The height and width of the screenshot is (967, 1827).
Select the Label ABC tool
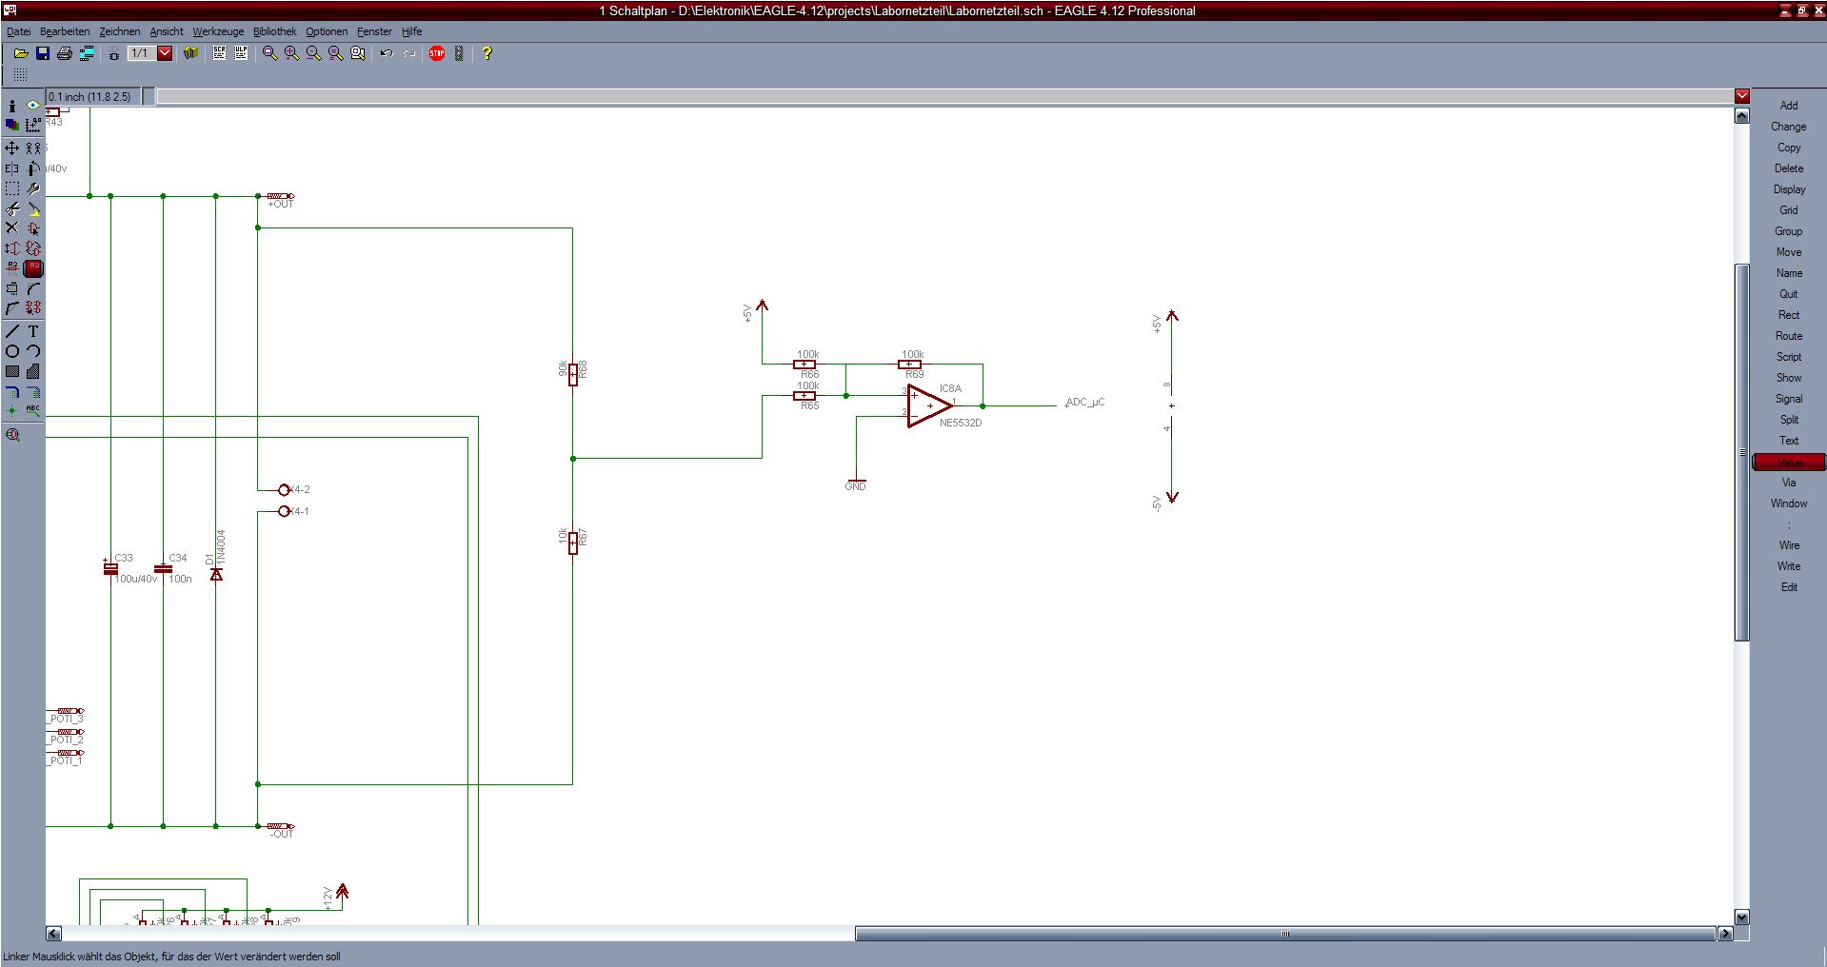coord(33,411)
